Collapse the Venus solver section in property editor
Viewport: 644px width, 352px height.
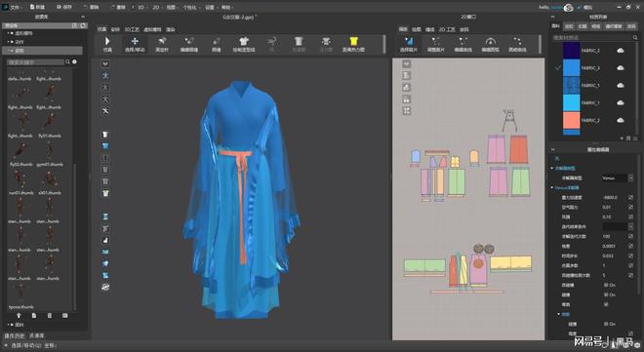click(552, 187)
